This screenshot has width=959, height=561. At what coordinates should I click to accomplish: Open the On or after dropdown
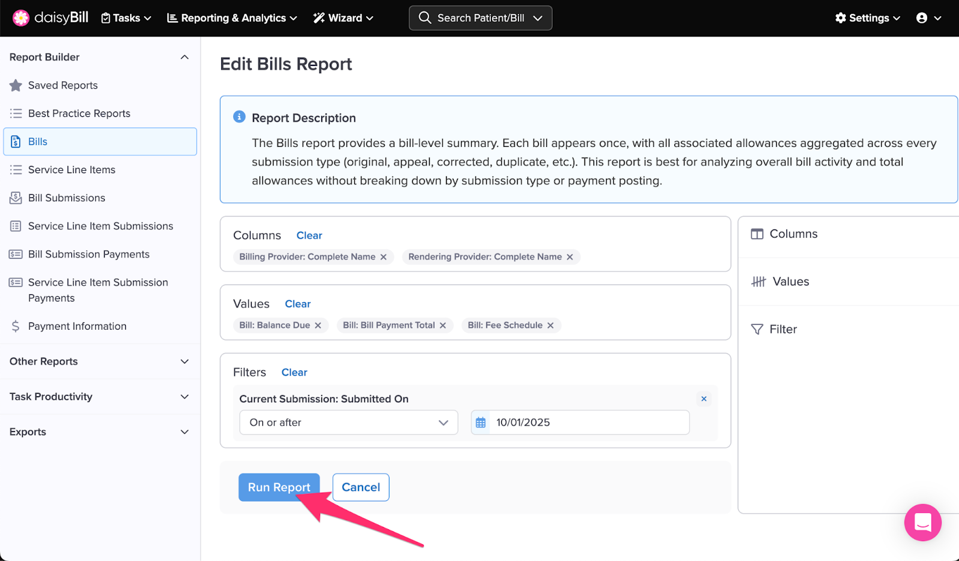(x=348, y=423)
